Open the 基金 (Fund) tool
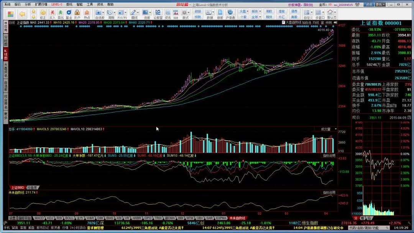414x233 pixels. pos(68,11)
